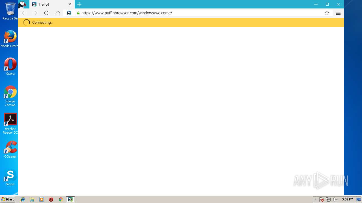362x203 pixels.
Task: Click the network tray icon
Action: [x=328, y=199]
